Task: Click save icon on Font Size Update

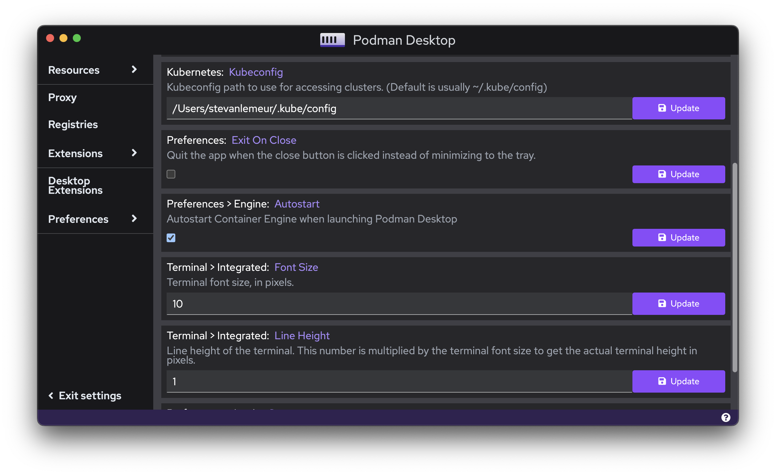Action: pos(662,304)
